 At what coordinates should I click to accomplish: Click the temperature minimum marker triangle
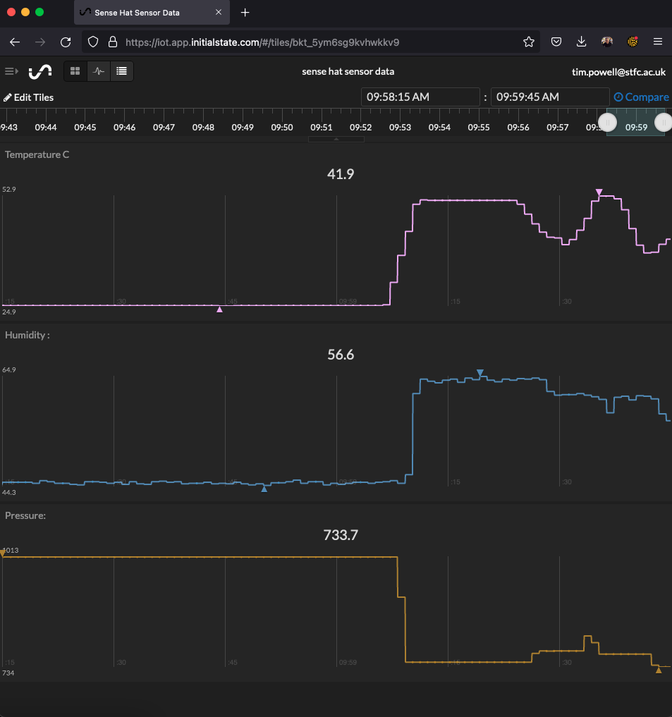219,310
